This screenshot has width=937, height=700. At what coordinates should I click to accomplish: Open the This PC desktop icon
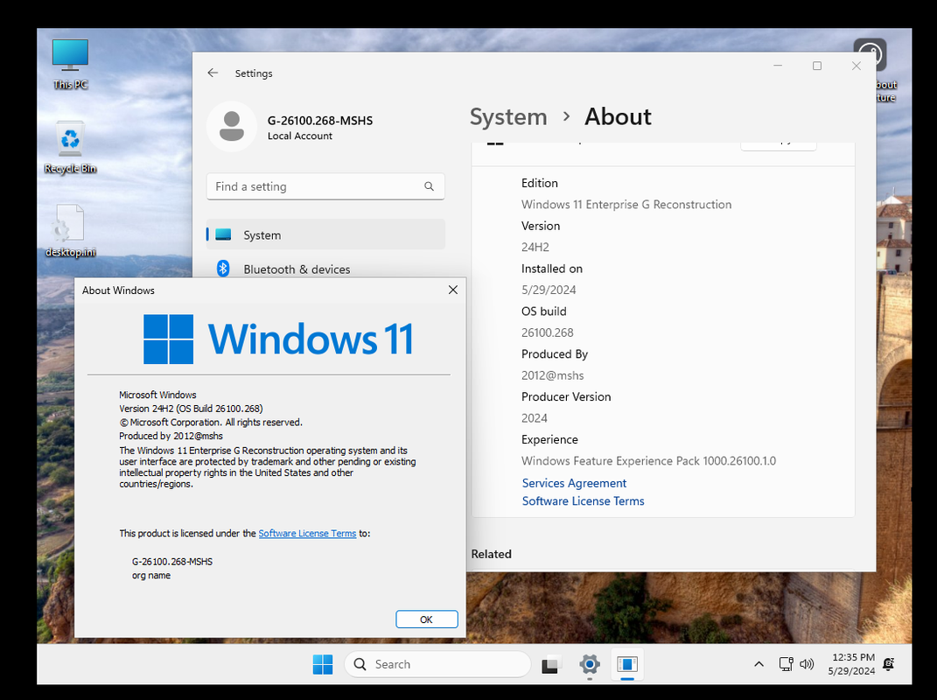[70, 65]
